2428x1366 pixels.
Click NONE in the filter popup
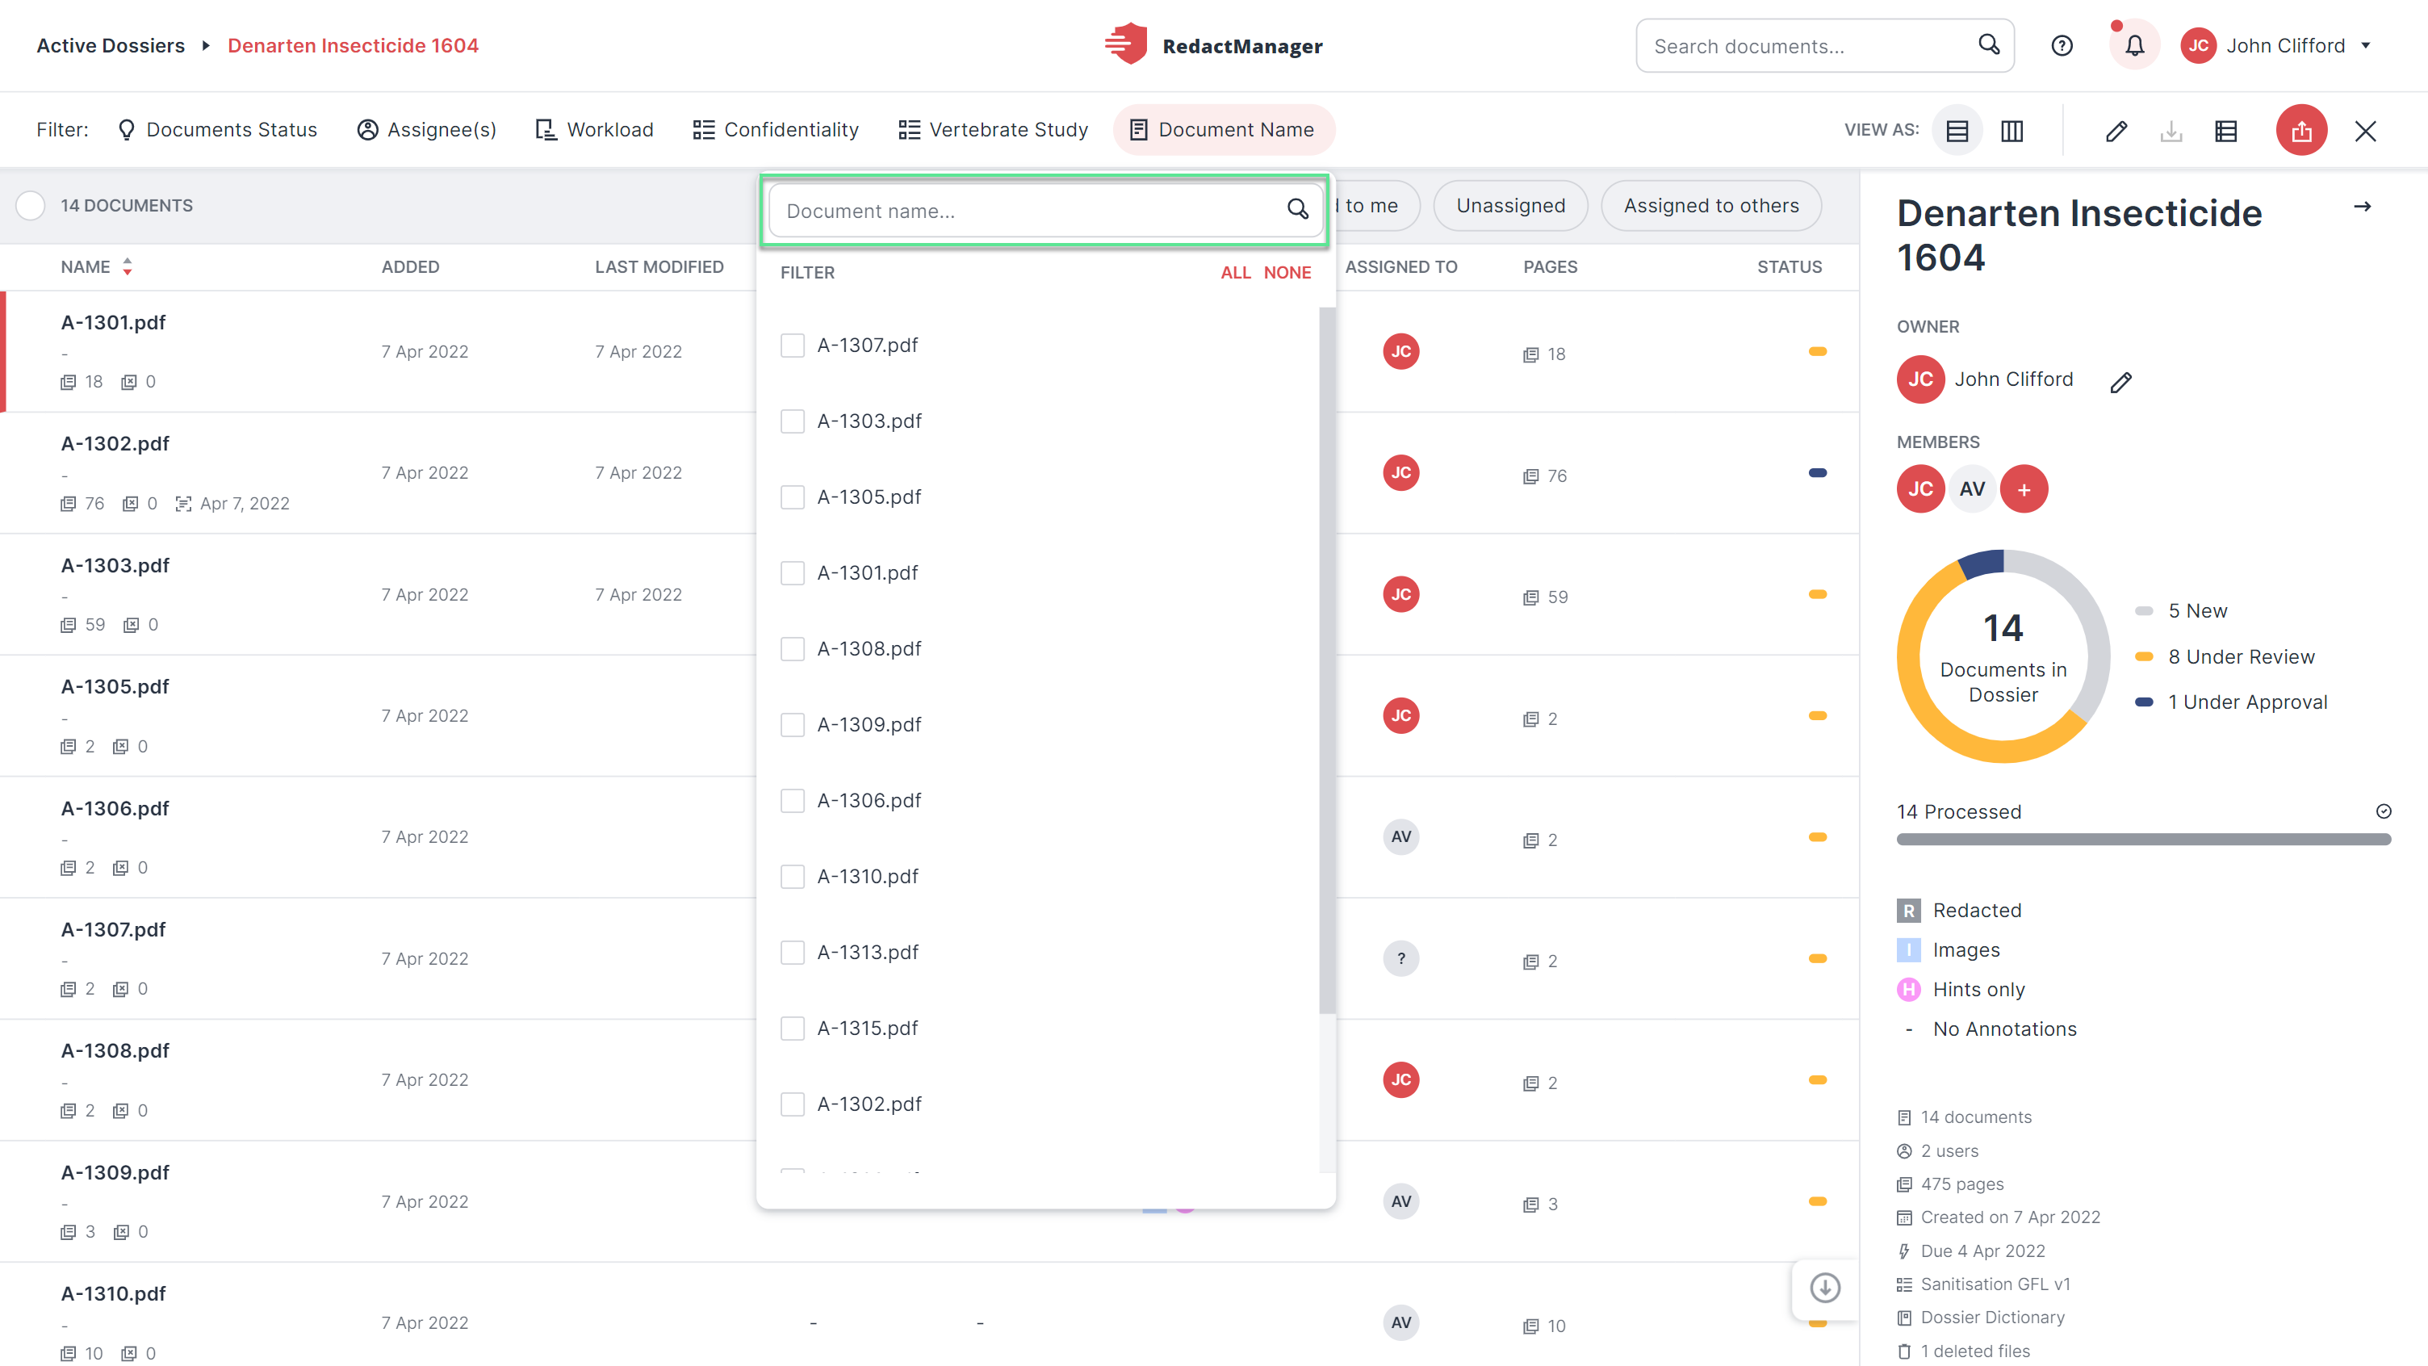click(x=1287, y=272)
